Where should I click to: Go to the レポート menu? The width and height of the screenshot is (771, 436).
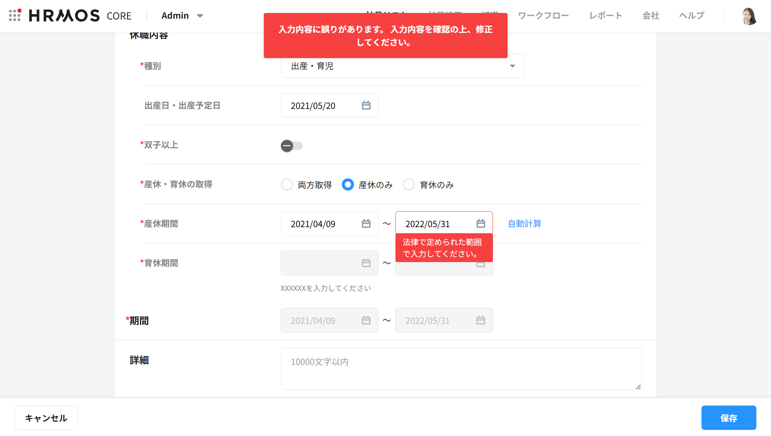click(606, 16)
